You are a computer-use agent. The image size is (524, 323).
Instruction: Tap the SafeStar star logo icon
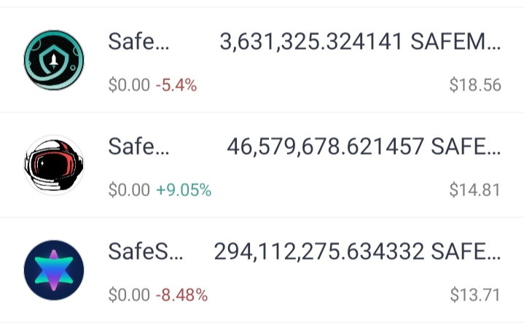tap(54, 270)
